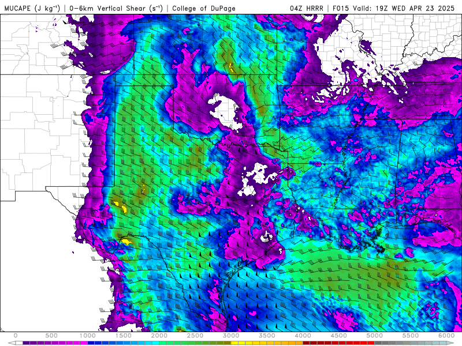The width and height of the screenshot is (462, 346).
Task: Click the 4500 label on the color scale
Action: pyautogui.click(x=339, y=336)
